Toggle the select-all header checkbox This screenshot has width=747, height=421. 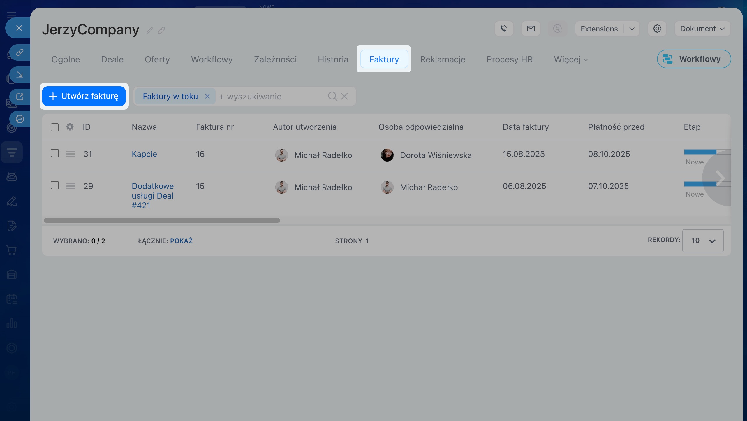click(55, 127)
